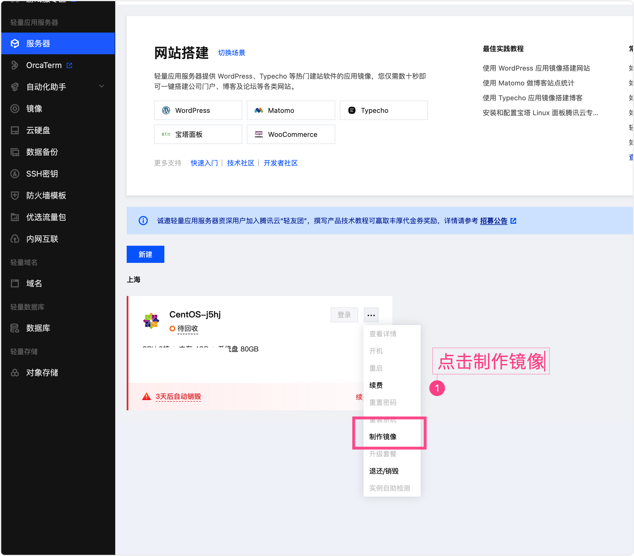
Task: Select the WordPress application image tile
Action: (198, 110)
